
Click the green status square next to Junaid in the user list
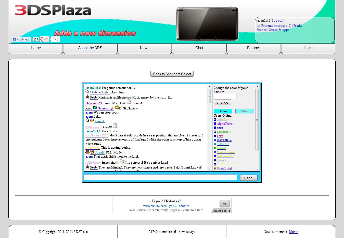(215, 148)
